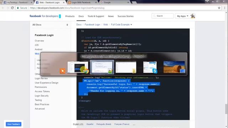Screen dimensions: 228x128
Task: Bookmark this page with the star icon
Action: (219, 8)
